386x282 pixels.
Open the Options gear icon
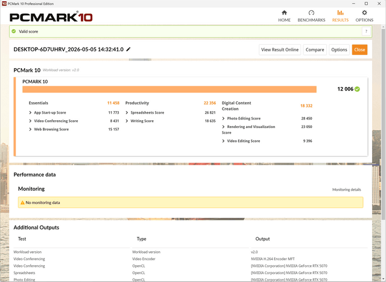point(364,13)
